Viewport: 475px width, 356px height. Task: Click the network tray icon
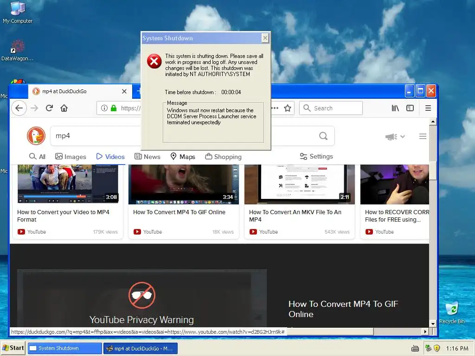(x=428, y=348)
